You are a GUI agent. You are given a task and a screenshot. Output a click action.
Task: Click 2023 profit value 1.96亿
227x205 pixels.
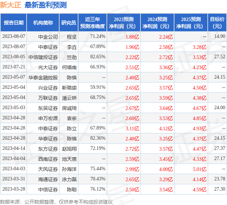[132, 47]
